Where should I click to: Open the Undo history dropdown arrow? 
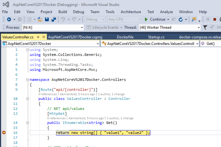69,20
